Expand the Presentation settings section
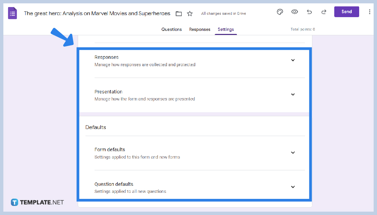The width and height of the screenshot is (377, 215). (x=293, y=94)
